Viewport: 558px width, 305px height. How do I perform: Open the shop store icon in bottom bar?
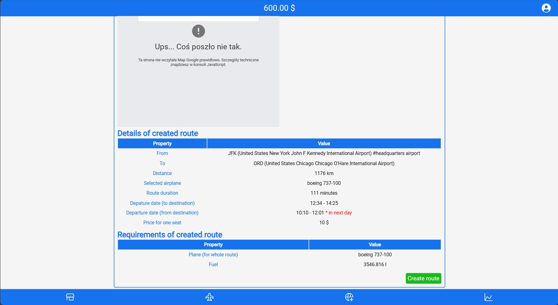tap(70, 297)
